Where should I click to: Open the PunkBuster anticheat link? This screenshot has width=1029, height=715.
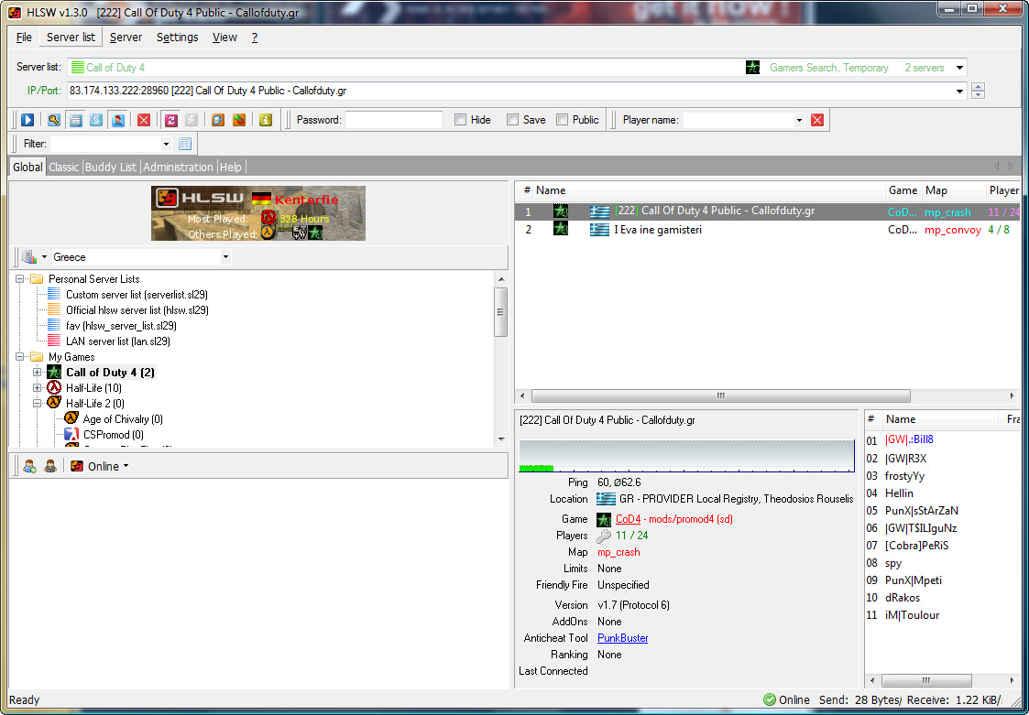point(623,638)
